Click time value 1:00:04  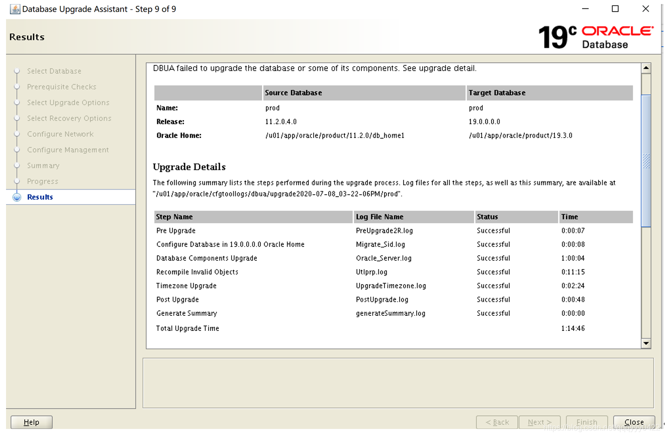[573, 258]
